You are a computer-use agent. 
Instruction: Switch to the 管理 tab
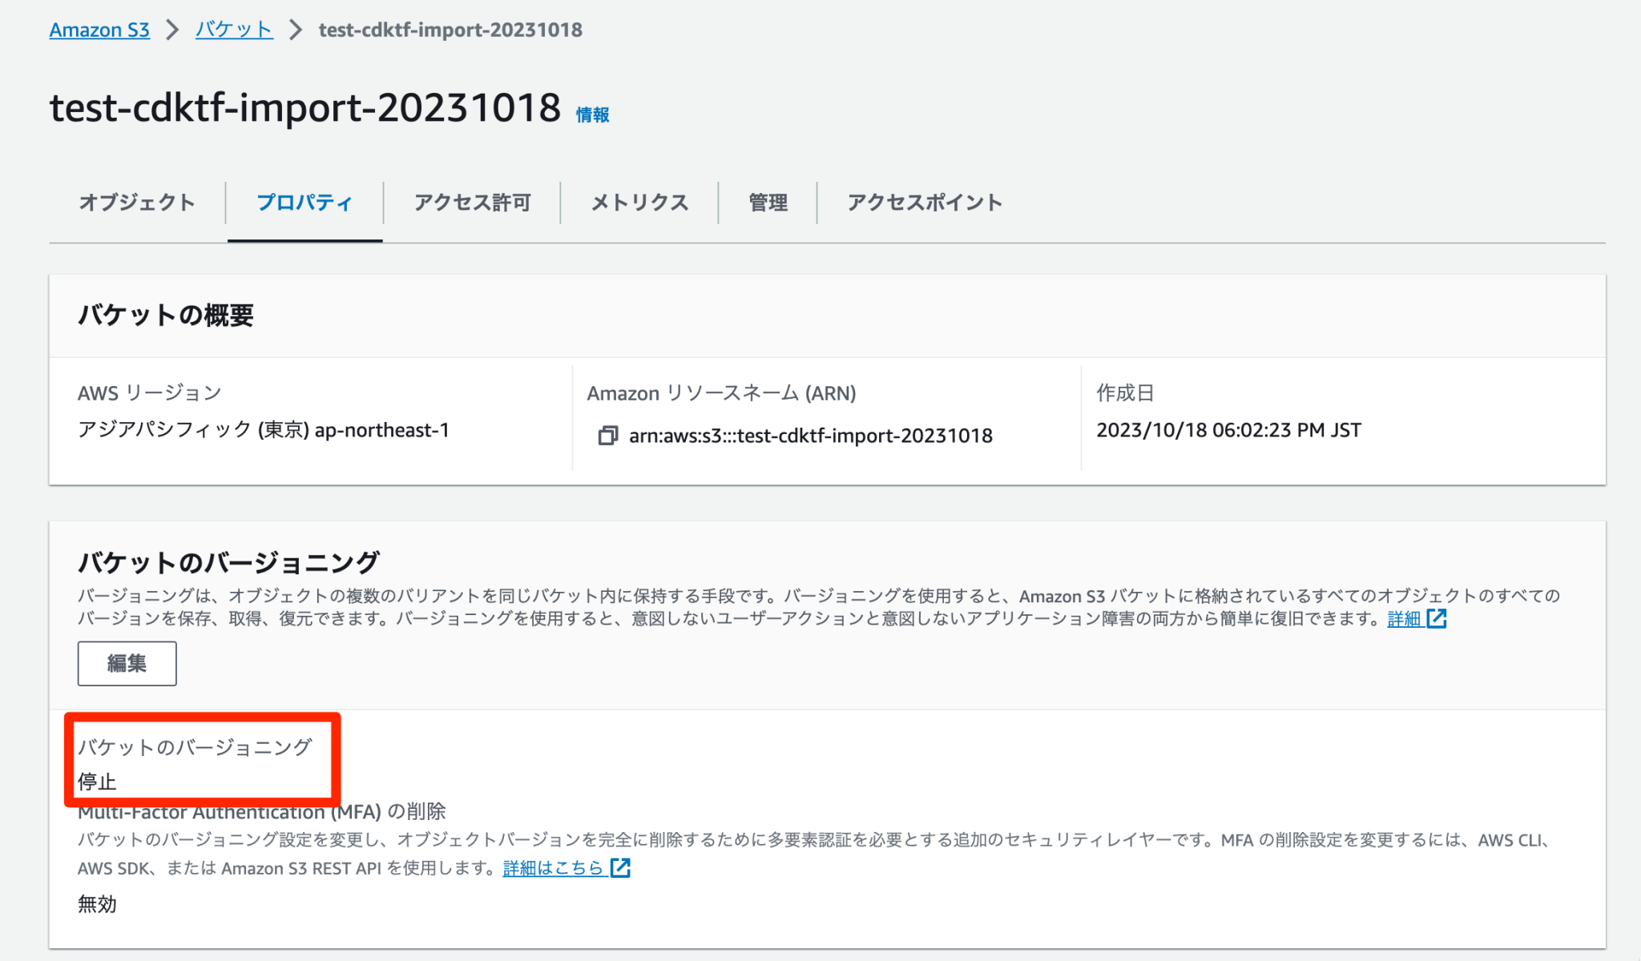tap(767, 203)
